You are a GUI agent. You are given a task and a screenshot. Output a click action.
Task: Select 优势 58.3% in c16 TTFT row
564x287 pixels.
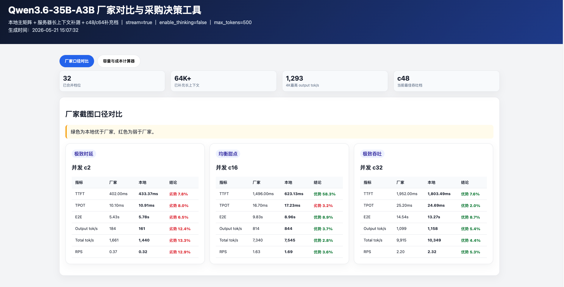(x=324, y=194)
